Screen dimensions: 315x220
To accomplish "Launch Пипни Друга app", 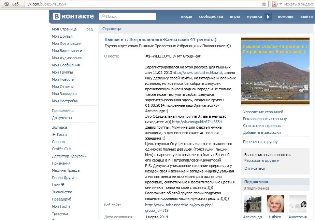I will point(63,178).
